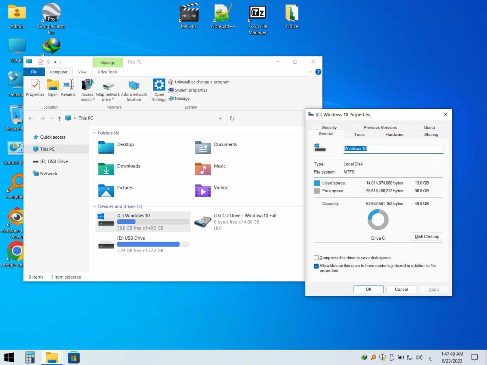Select the (D:) CD Drive icon
The width and height of the screenshot is (487, 365).
click(x=203, y=221)
